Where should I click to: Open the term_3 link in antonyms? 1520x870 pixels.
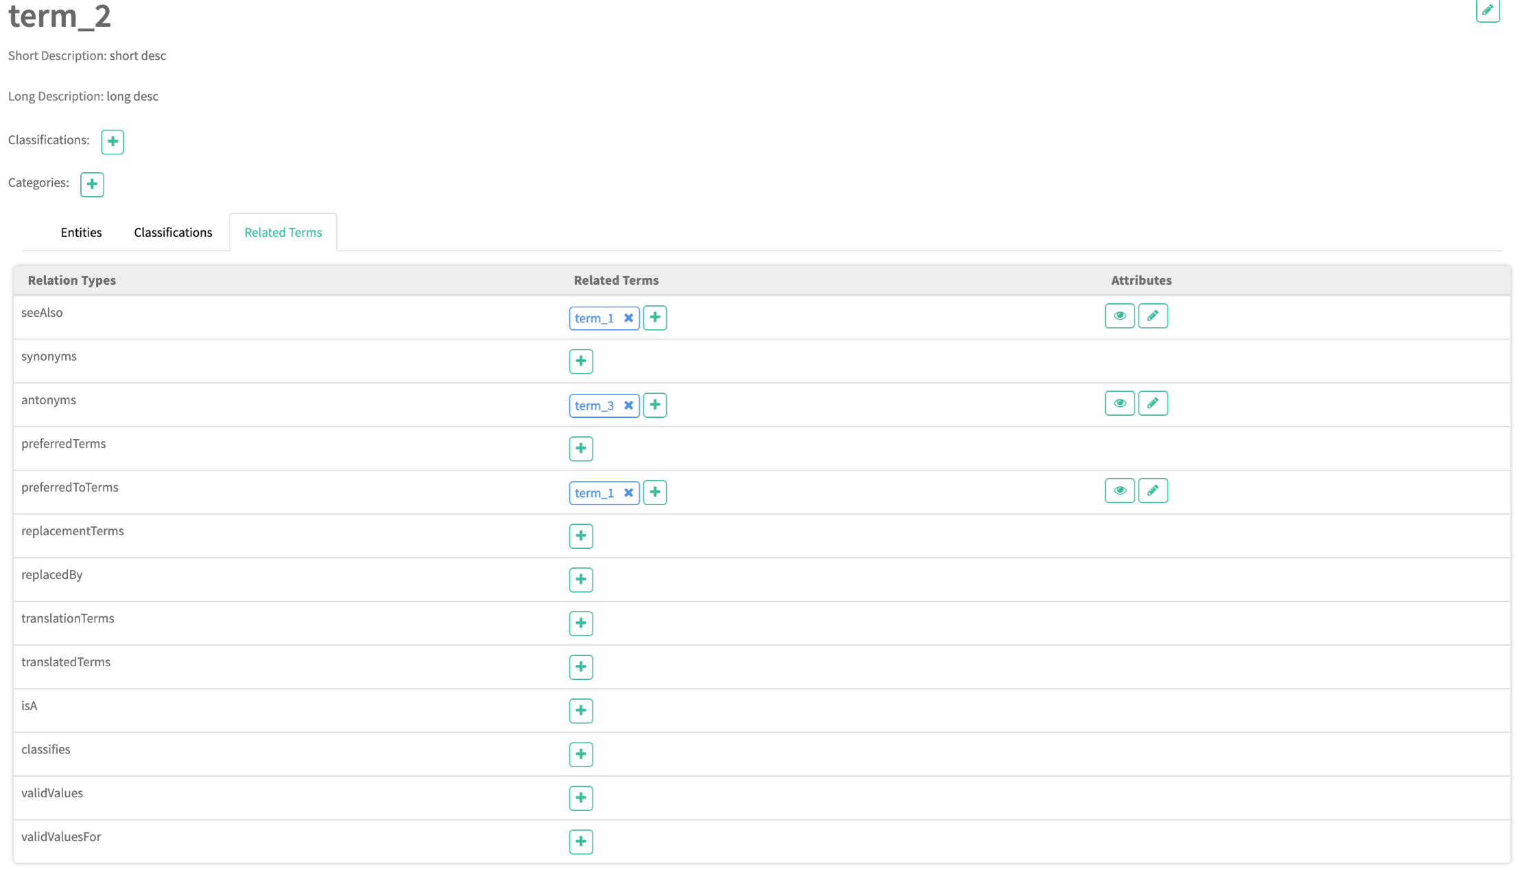click(594, 405)
